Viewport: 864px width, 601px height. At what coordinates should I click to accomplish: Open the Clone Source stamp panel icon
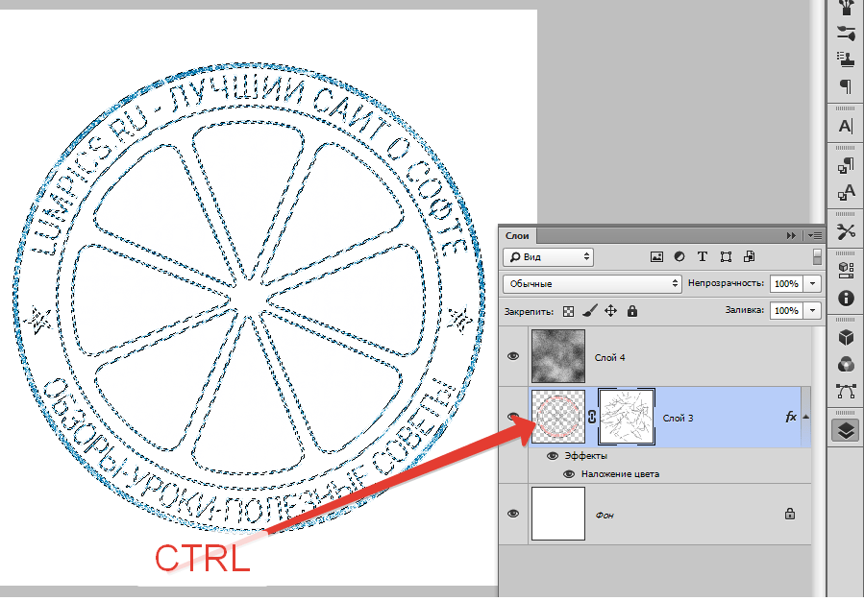[x=846, y=60]
